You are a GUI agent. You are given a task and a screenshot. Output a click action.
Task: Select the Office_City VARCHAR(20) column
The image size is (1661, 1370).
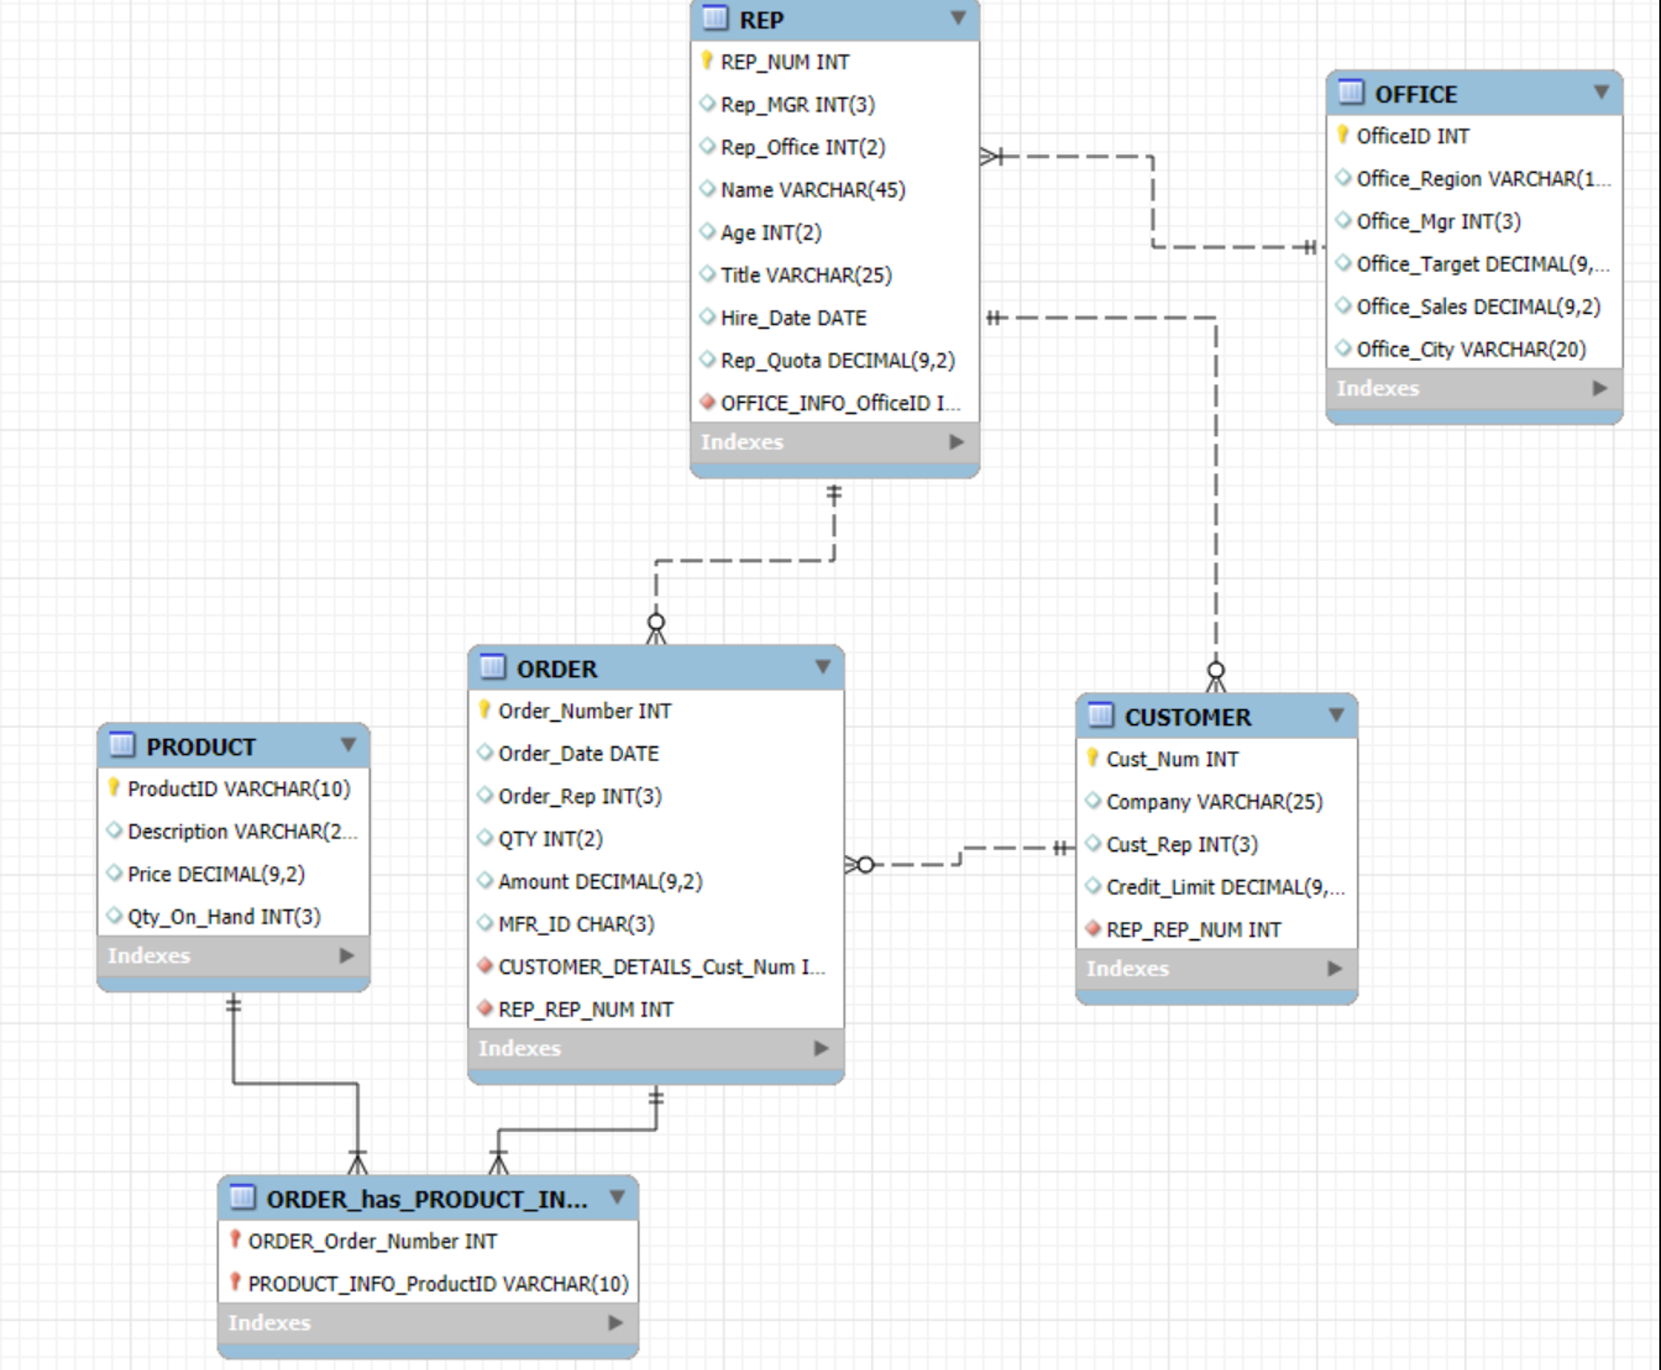1471,349
